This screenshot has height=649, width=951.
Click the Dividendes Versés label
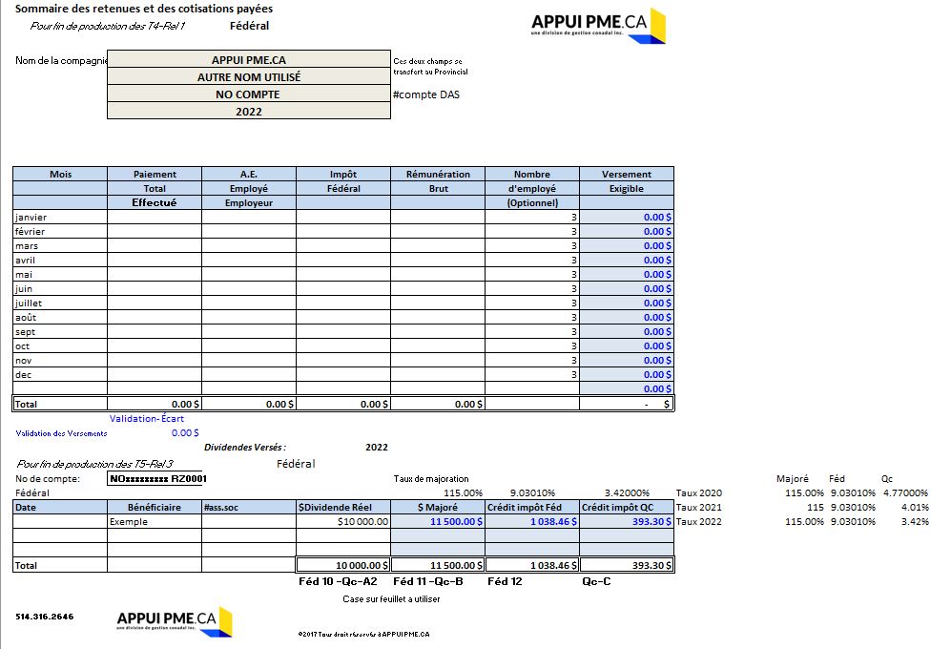pyautogui.click(x=245, y=448)
